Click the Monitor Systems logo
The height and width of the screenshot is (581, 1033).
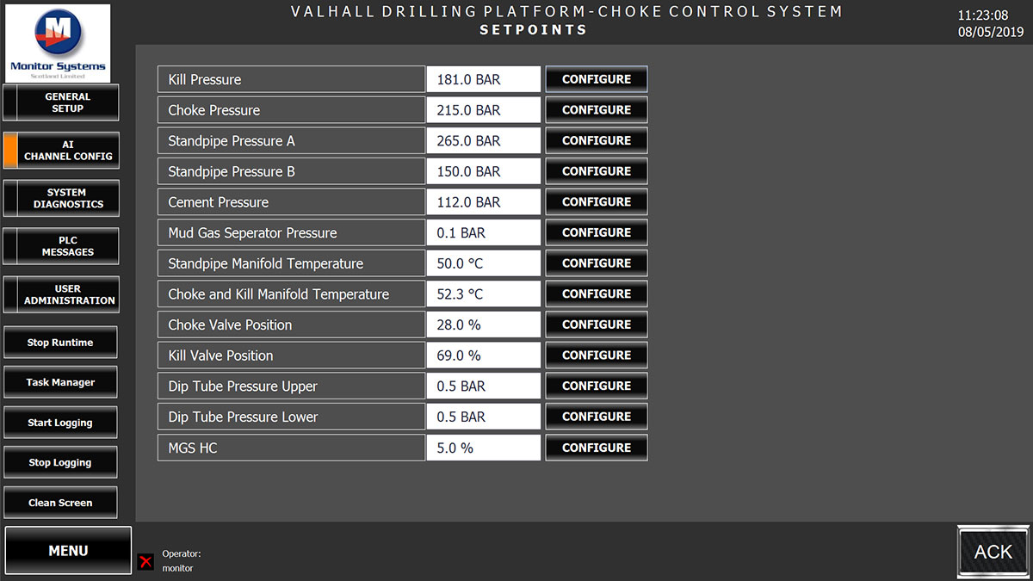pyautogui.click(x=57, y=43)
